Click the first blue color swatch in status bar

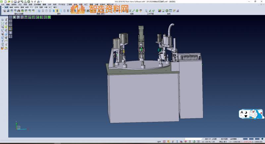245,139
